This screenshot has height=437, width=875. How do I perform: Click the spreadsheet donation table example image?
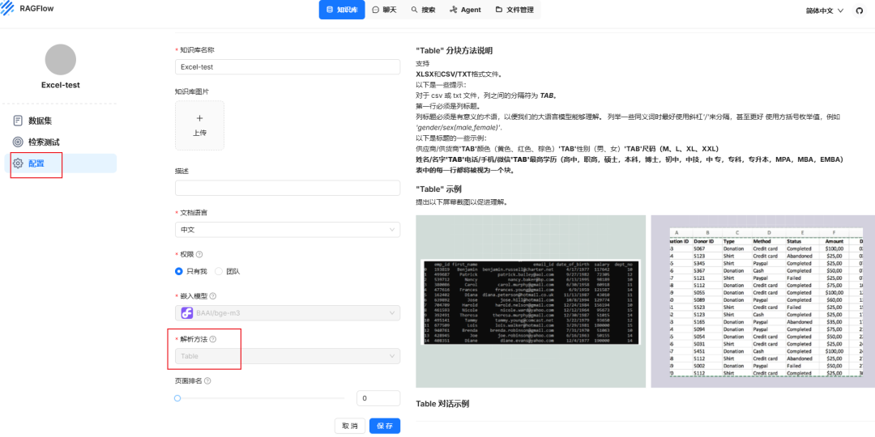pos(763,302)
